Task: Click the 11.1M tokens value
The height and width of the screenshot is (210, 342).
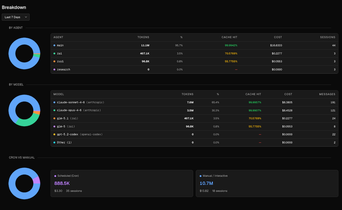Action: pos(145,45)
